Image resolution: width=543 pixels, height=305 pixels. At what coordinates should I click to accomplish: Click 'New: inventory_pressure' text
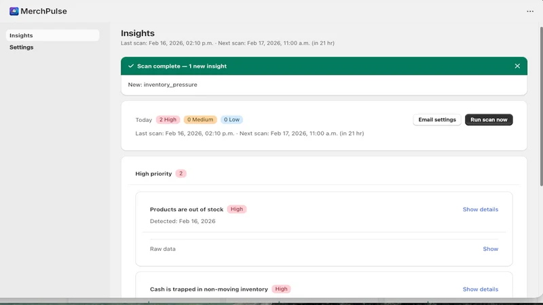click(162, 85)
